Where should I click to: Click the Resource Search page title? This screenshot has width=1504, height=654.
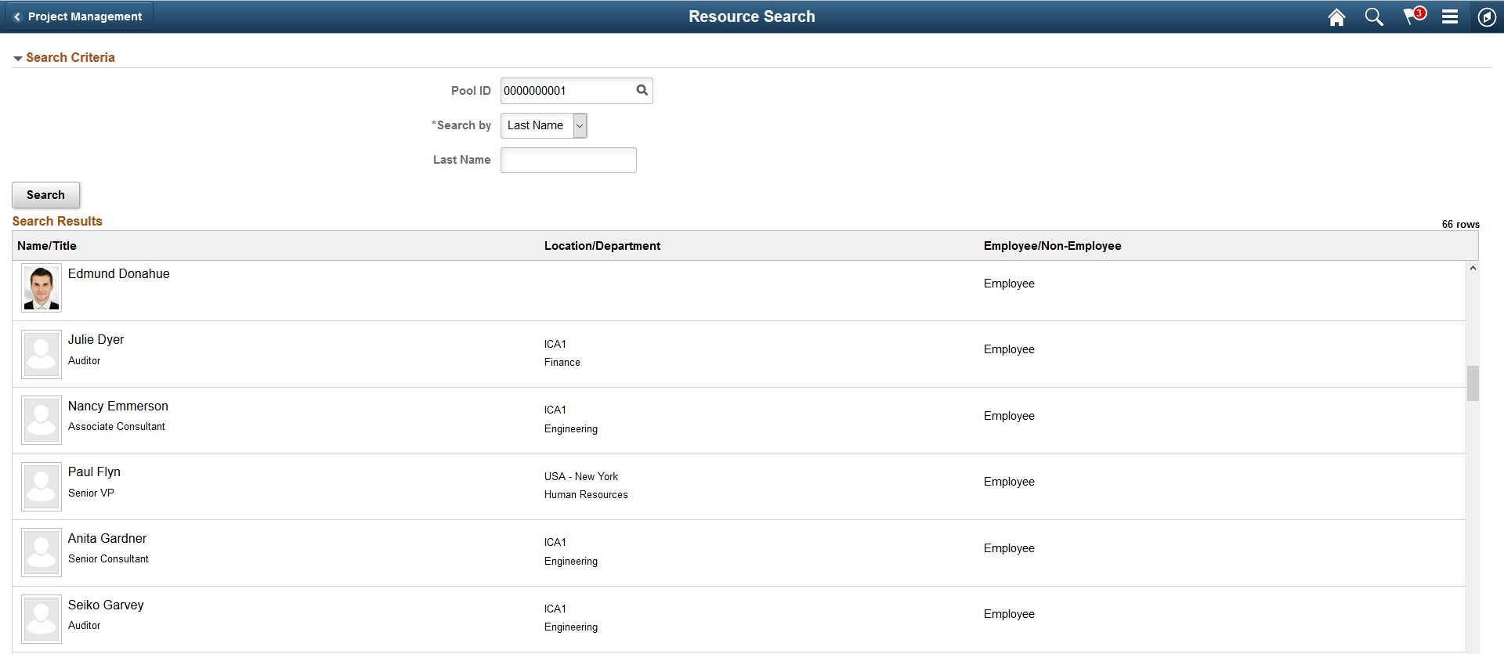click(752, 16)
